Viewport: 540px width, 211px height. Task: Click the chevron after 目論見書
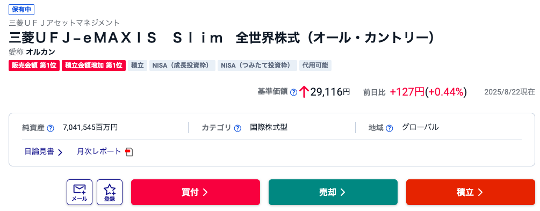(x=60, y=152)
